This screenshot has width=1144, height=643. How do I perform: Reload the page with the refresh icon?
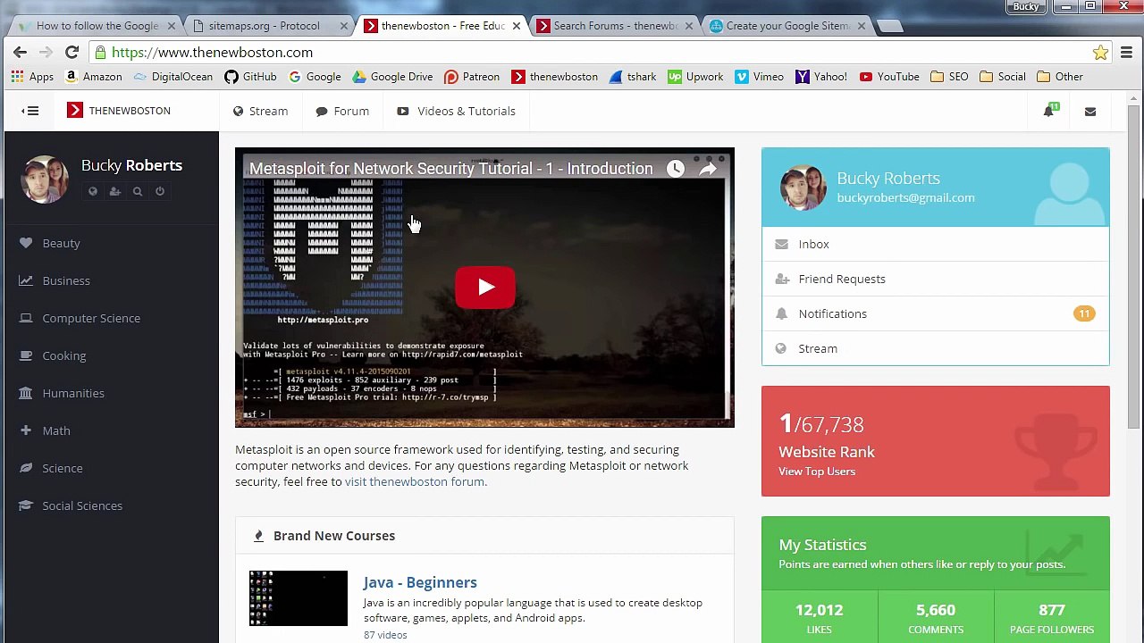pos(71,53)
